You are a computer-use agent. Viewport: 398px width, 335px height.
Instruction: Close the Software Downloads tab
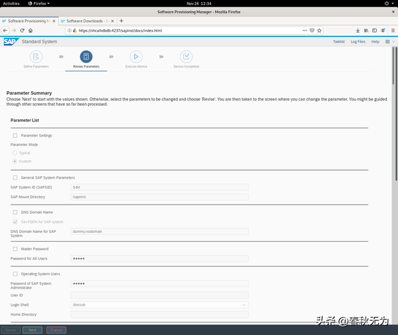tap(113, 21)
